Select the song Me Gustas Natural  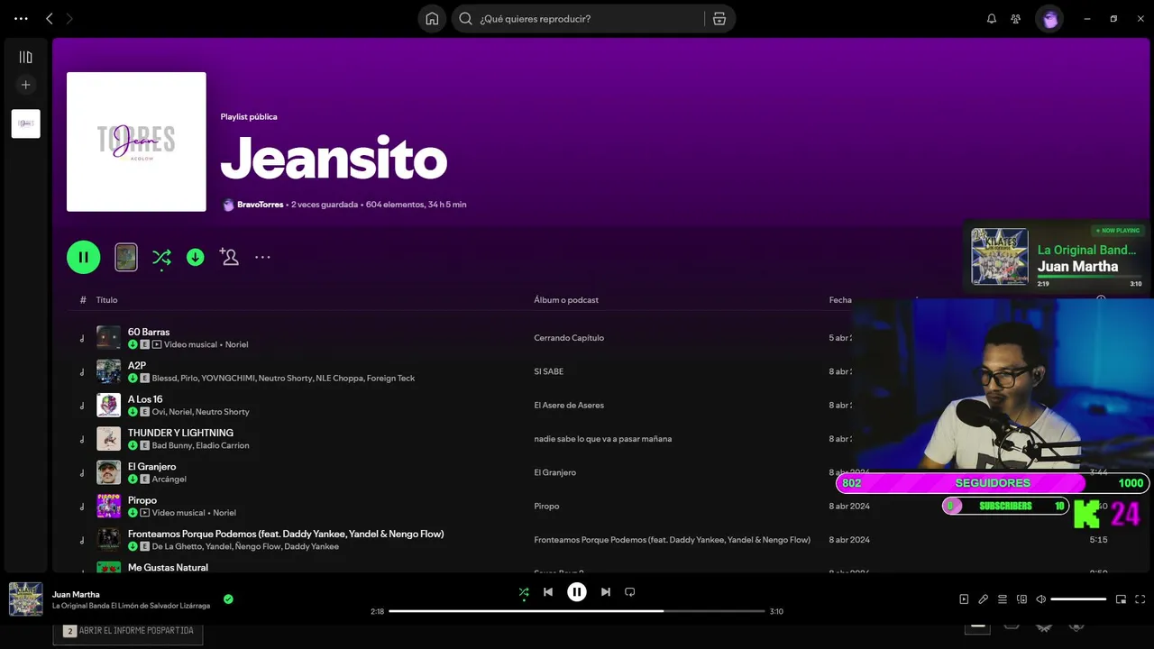[168, 567]
